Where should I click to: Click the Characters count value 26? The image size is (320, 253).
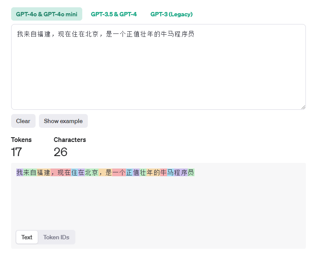click(60, 152)
